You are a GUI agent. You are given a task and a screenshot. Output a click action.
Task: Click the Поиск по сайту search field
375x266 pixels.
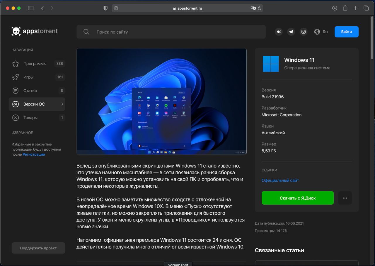click(x=171, y=32)
